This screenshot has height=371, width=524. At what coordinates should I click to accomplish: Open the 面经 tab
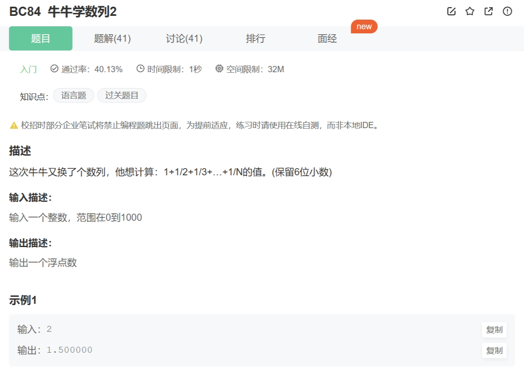click(x=327, y=38)
